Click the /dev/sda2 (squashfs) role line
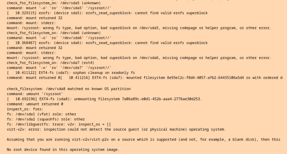This screenshot has height=154, width=287. pos(46,119)
